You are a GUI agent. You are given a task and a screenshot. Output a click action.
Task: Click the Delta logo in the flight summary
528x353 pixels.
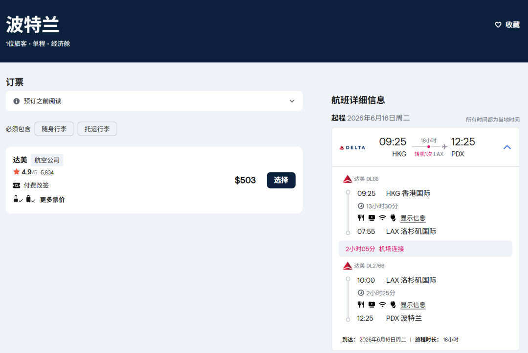pos(352,147)
